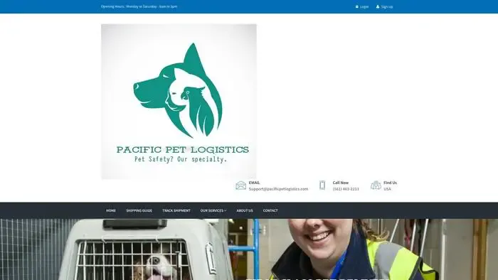The height and width of the screenshot is (280, 498).
Task: Click the (561) 465-2211 phone number
Action: [346, 189]
